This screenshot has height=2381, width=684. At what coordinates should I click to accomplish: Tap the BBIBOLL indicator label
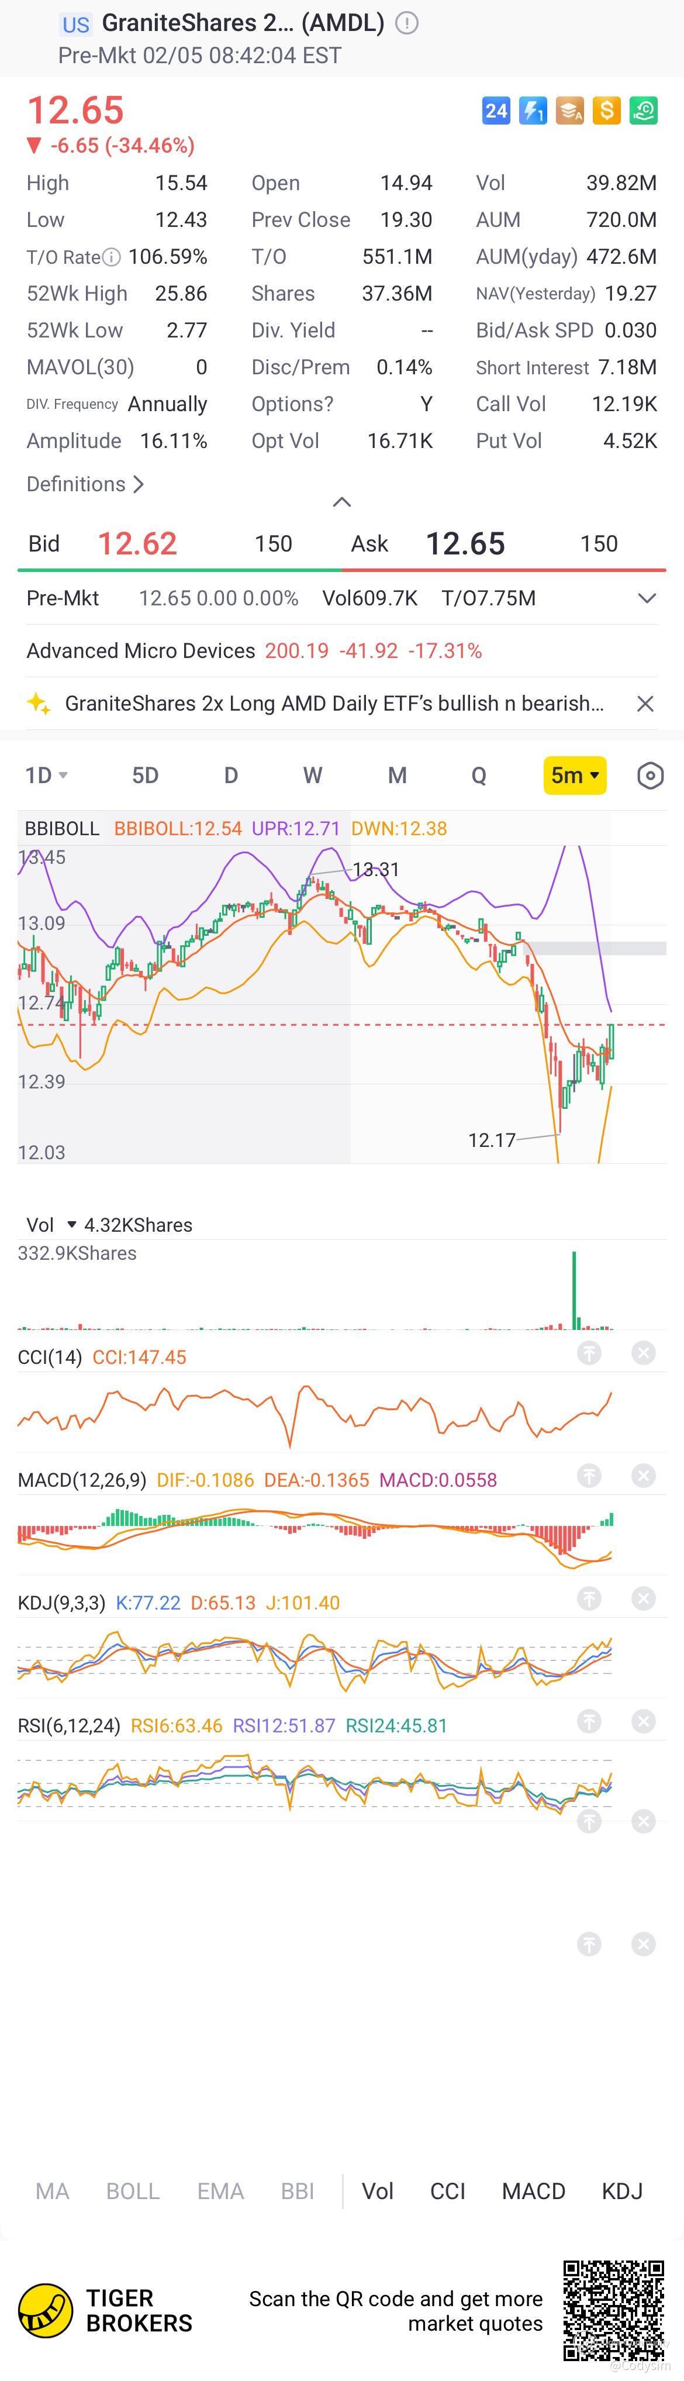pos(62,828)
